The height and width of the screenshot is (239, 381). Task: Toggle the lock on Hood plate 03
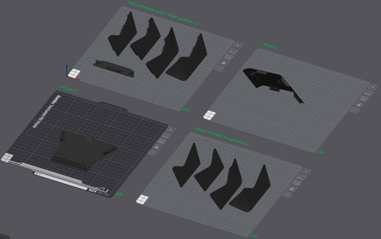[157, 147]
